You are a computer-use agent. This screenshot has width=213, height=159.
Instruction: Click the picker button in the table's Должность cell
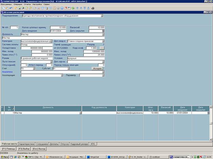[x=80, y=113]
